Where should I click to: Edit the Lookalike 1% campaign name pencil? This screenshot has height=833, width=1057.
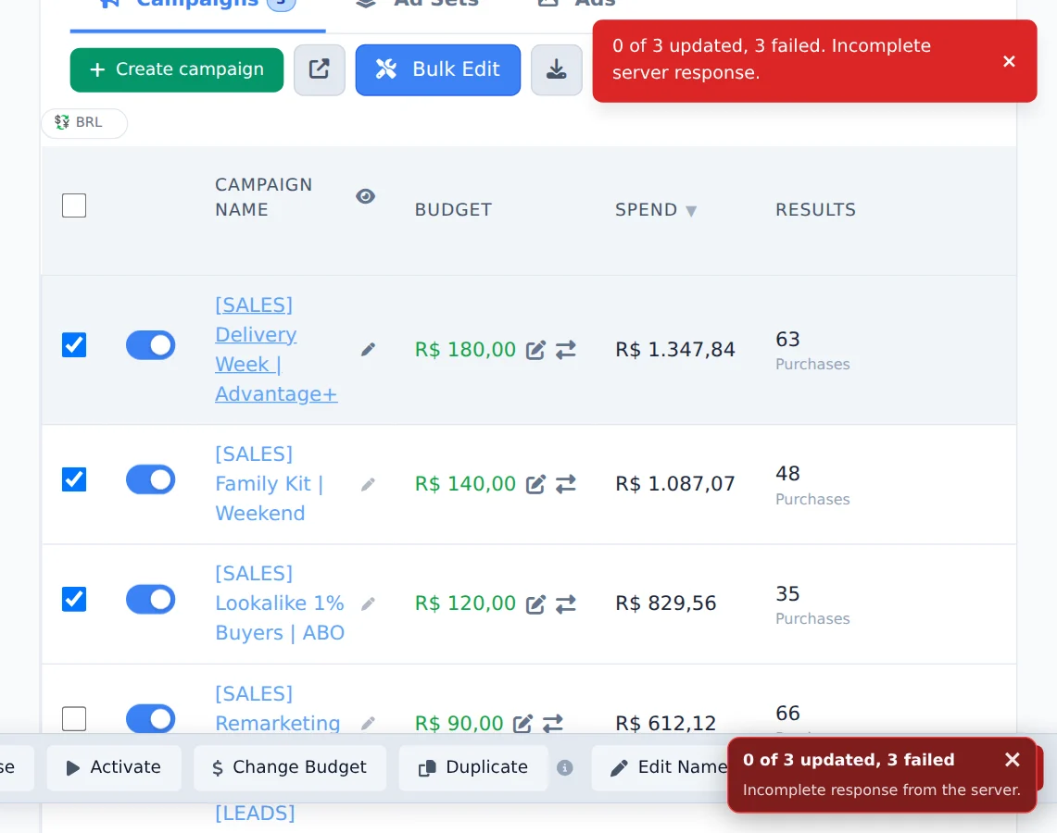pos(368,603)
